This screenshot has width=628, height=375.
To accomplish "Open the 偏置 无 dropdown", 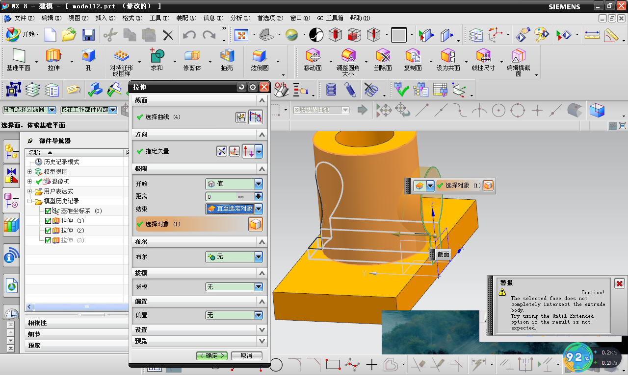I will pyautogui.click(x=259, y=315).
